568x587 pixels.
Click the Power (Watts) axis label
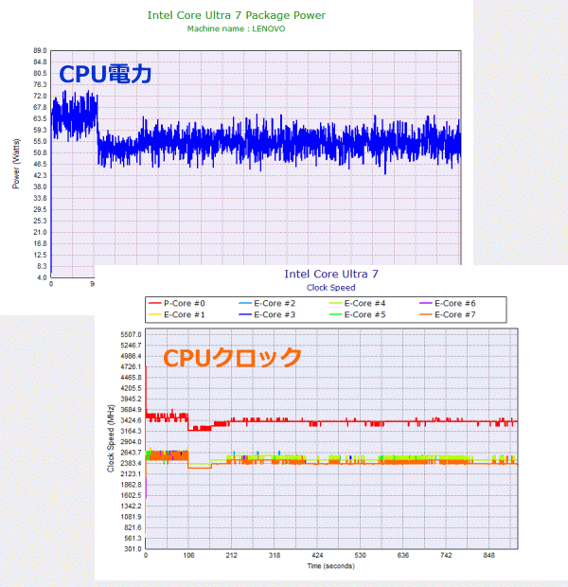coord(16,164)
